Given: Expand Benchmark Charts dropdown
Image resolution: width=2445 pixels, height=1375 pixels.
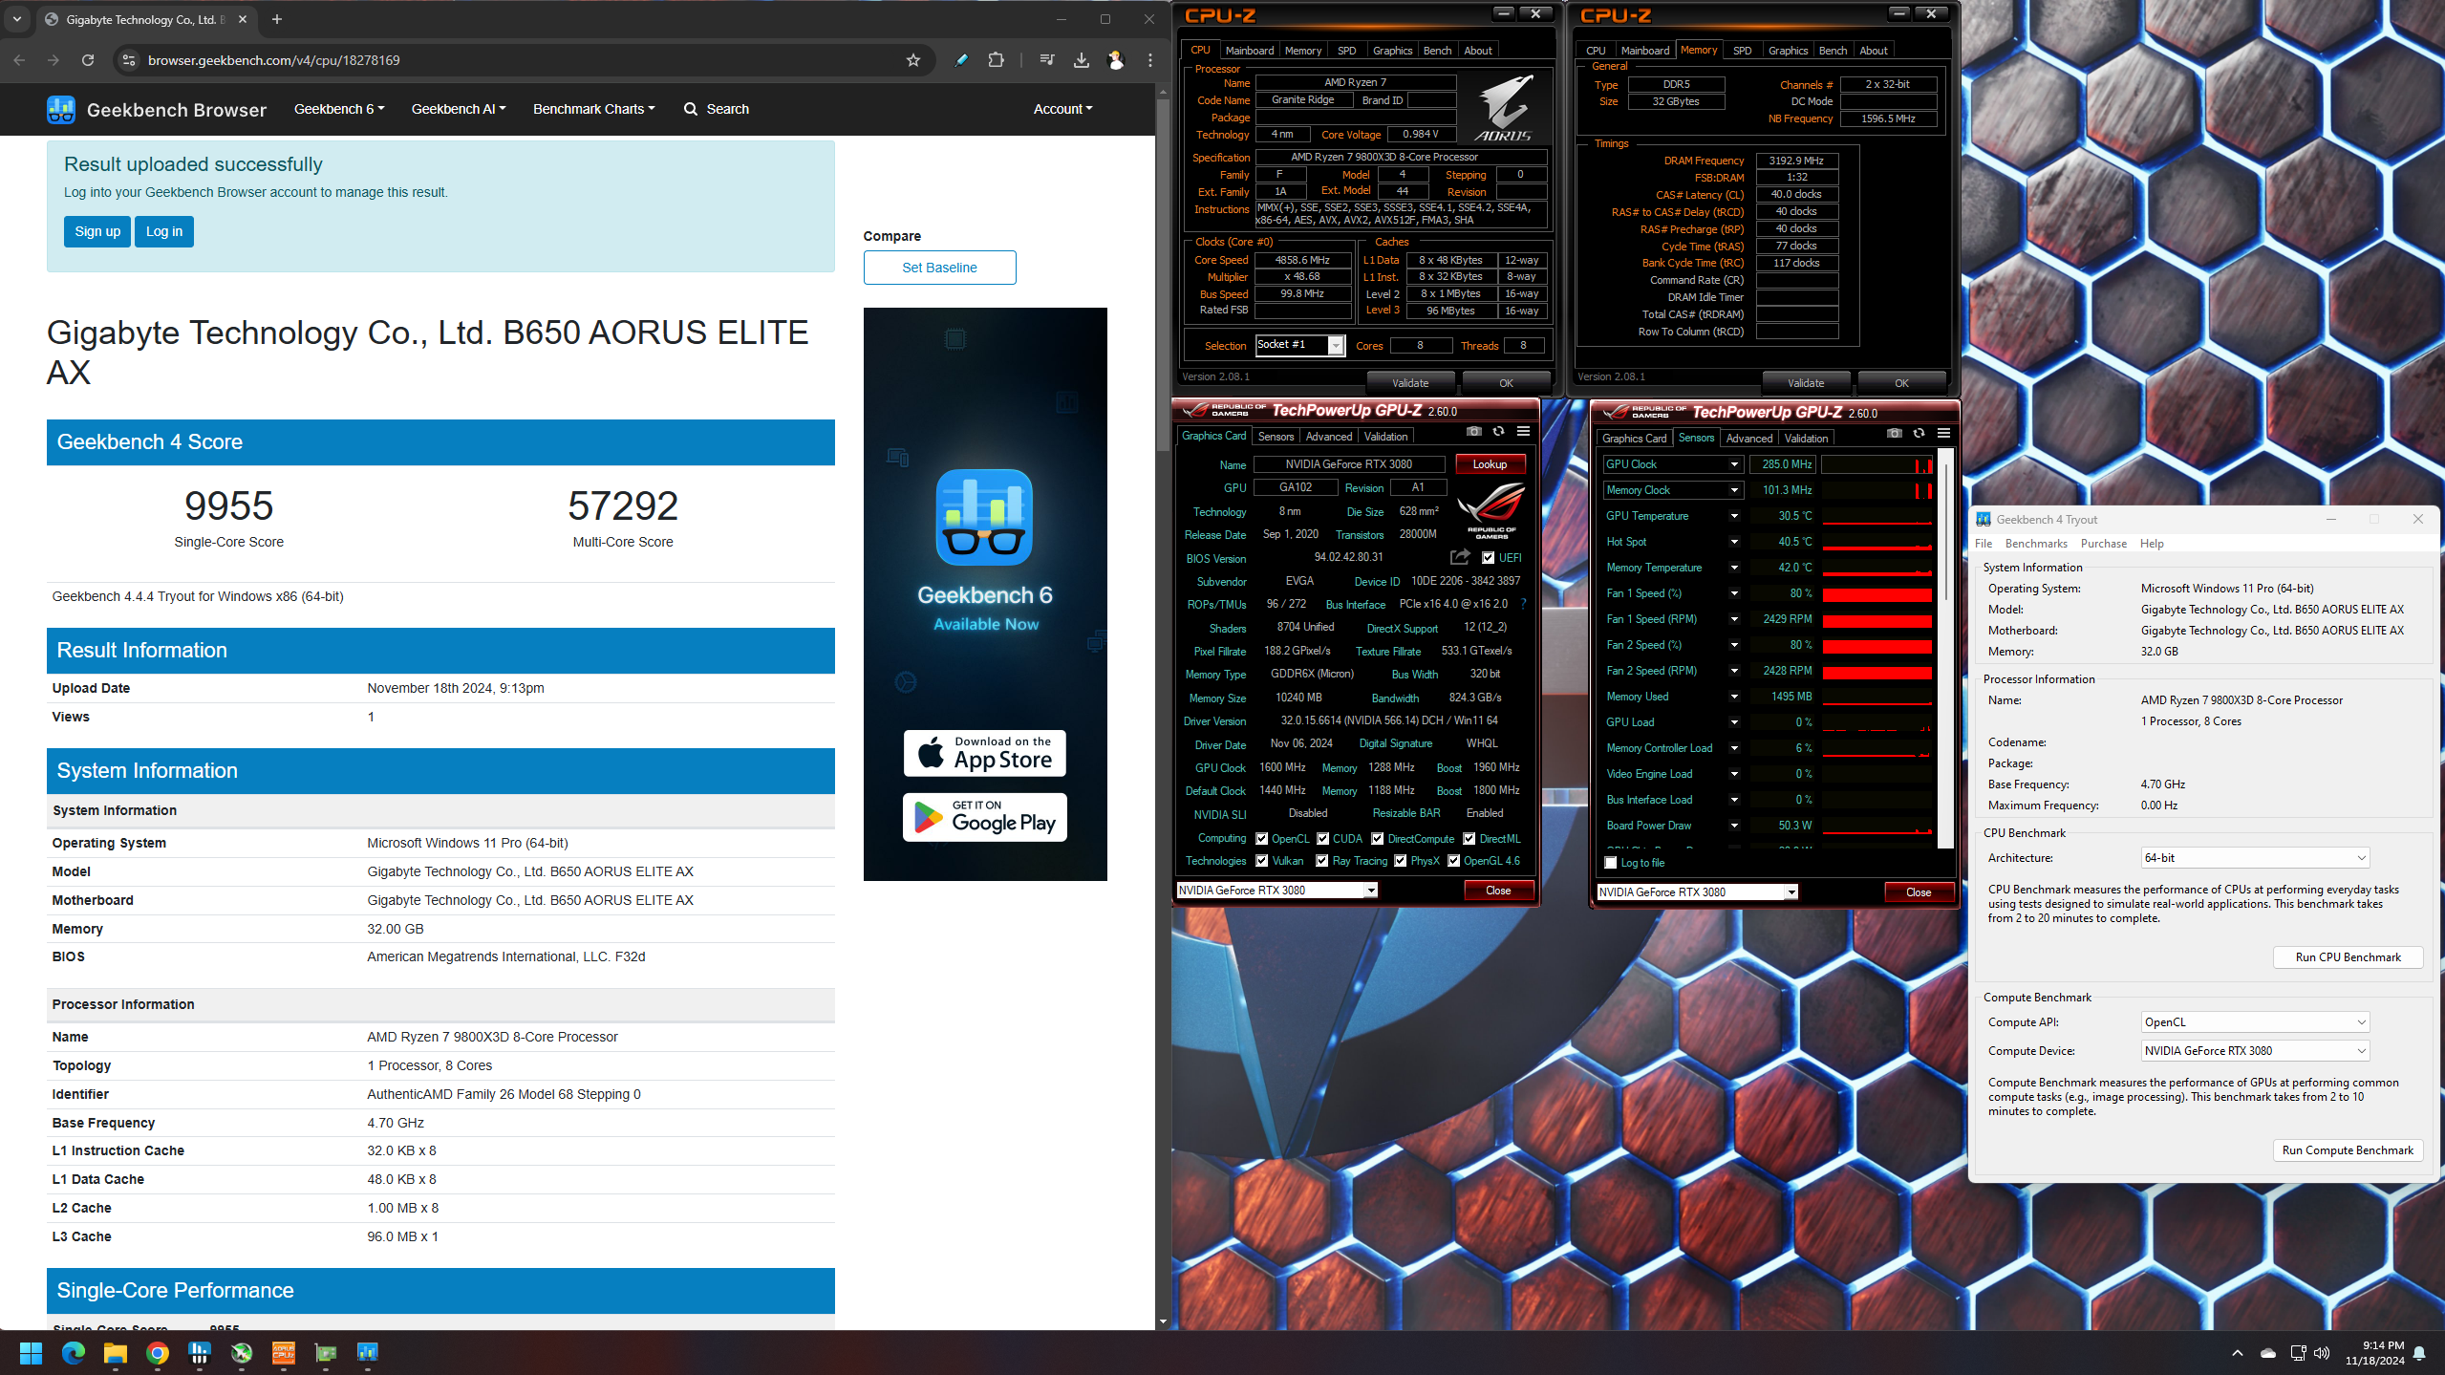Looking at the screenshot, I should tap(594, 109).
